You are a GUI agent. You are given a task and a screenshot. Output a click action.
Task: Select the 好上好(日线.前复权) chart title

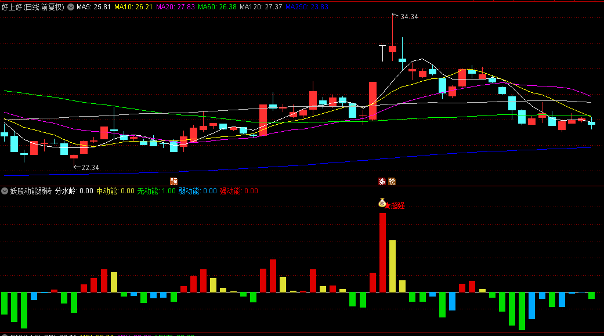[32, 7]
